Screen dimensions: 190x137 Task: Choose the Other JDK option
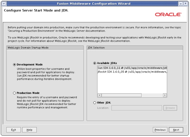pos(95,103)
